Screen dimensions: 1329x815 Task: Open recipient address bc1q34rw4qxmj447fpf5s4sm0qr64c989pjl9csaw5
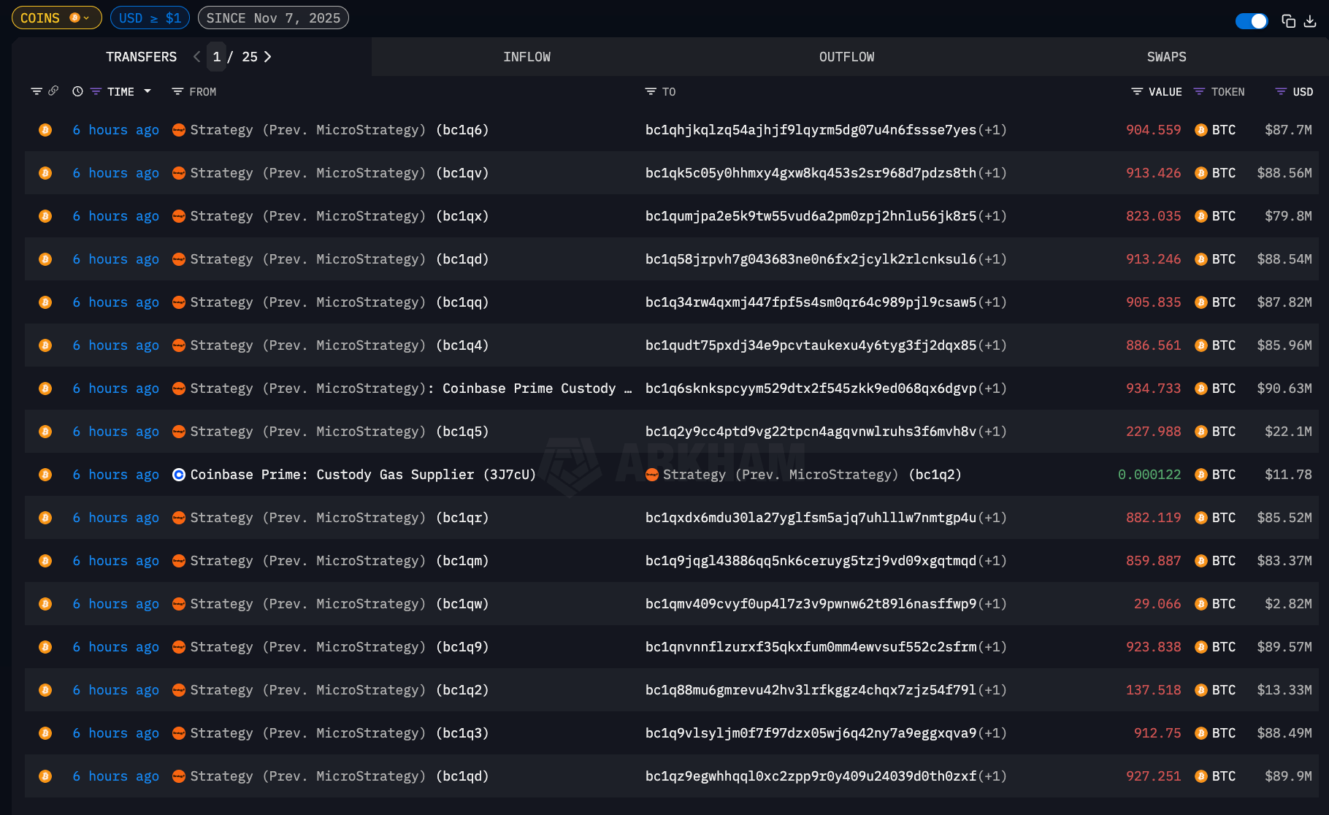[811, 302]
